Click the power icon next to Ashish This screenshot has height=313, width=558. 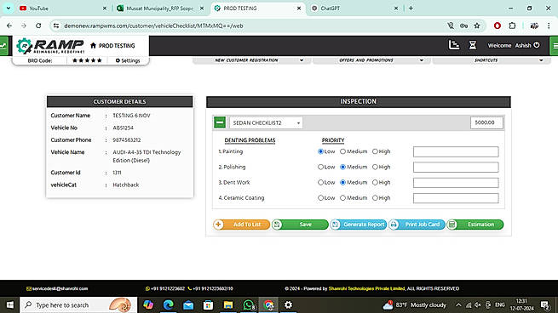coord(537,45)
